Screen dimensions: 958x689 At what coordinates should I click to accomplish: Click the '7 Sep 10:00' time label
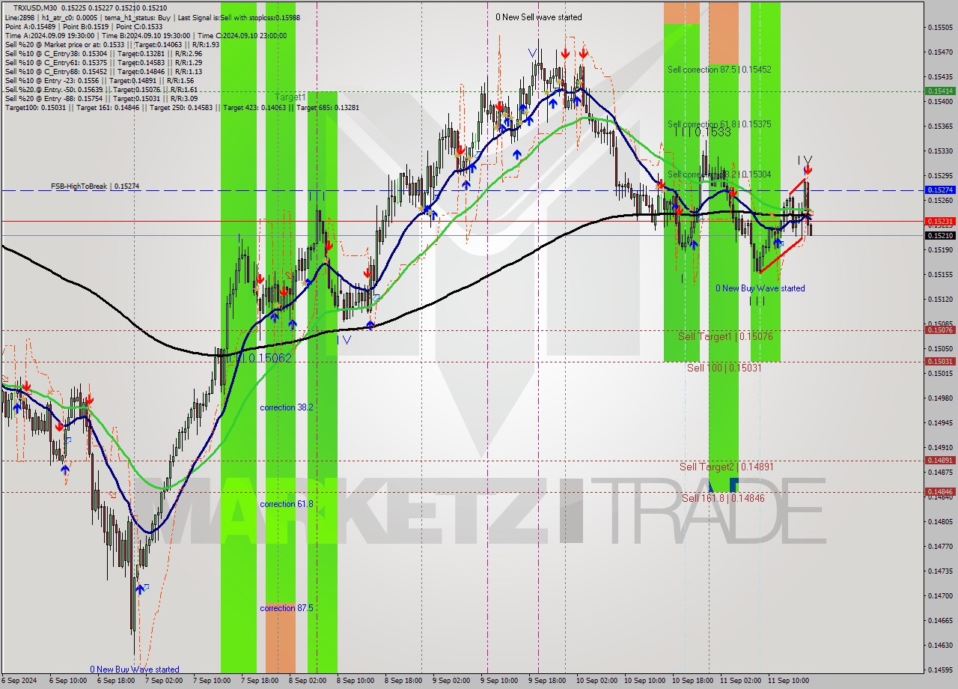coord(212,681)
